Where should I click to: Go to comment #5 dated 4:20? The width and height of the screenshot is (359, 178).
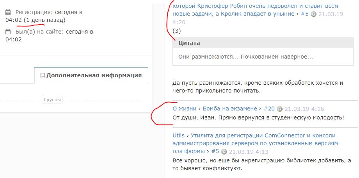click(x=304, y=14)
